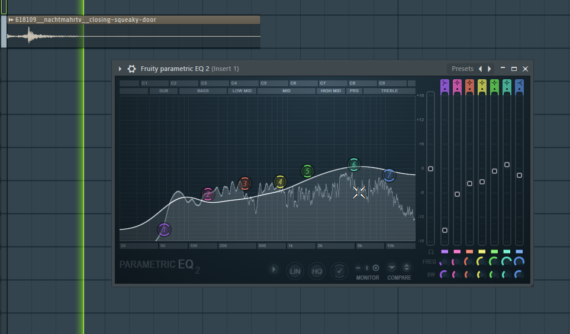Image resolution: width=570 pixels, height=334 pixels.
Task: Click the plugin settings gear icon
Action: (x=131, y=69)
